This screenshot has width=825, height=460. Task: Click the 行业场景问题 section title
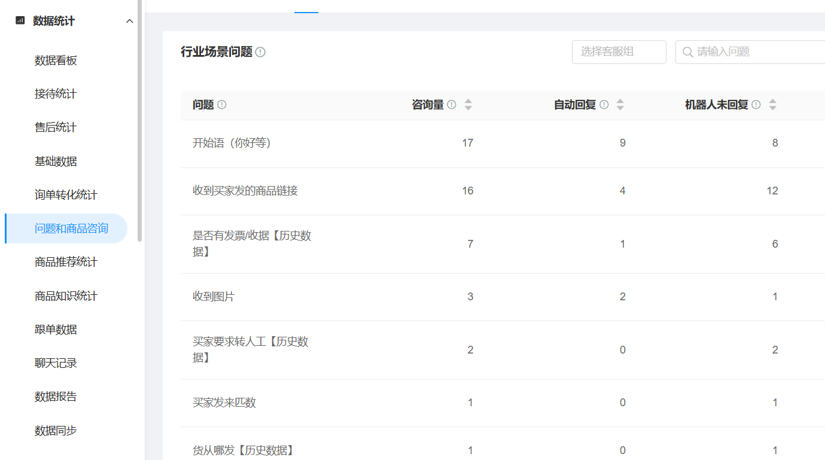217,52
